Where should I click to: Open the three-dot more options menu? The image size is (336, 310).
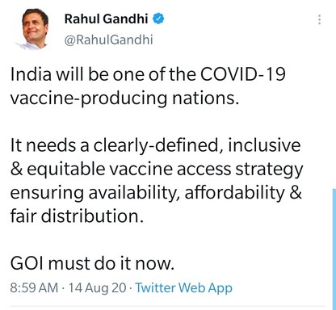[x=319, y=19]
